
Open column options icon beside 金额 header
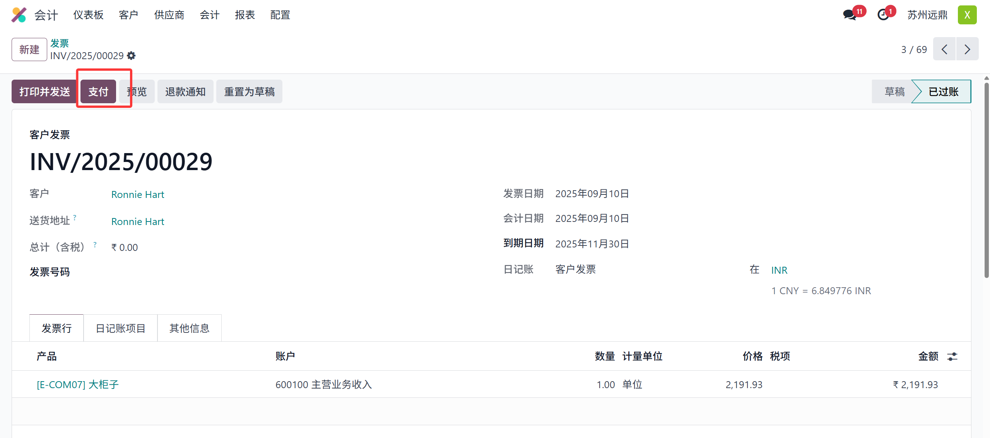point(952,356)
